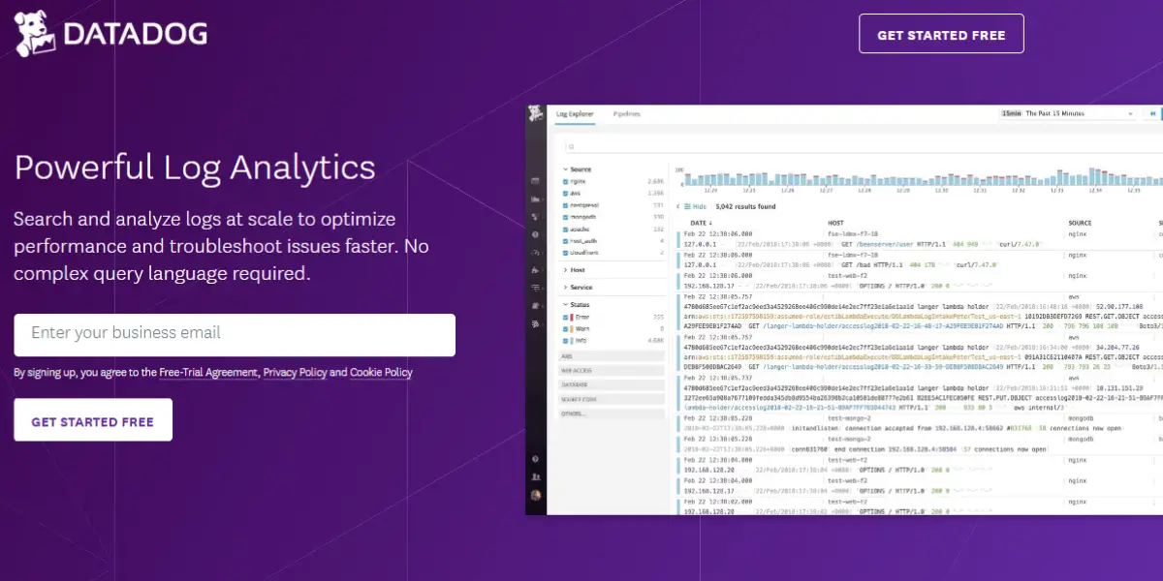Uncheck the cloudfront source checkbox
The image size is (1163, 581).
point(566,252)
